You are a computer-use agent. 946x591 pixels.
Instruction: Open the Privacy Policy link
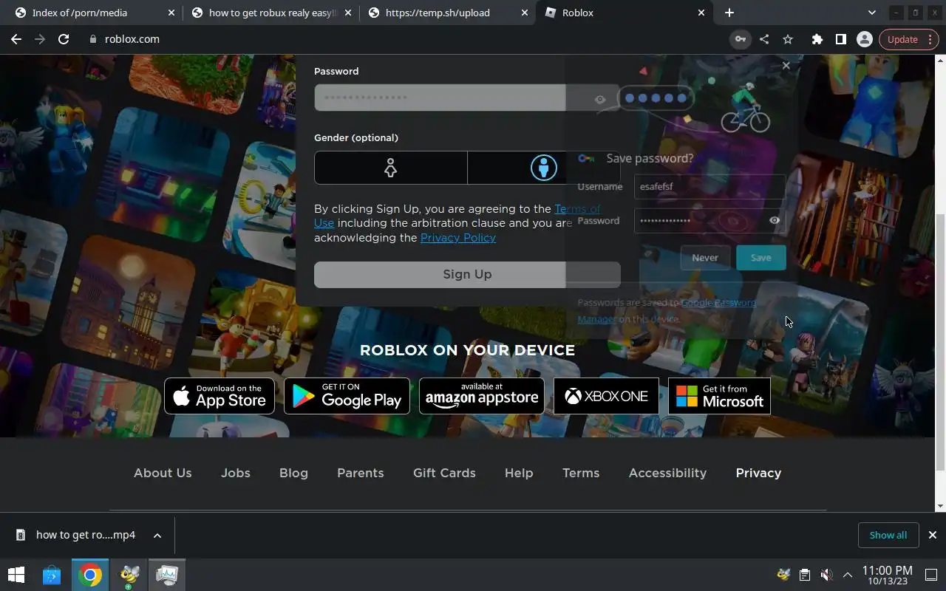pyautogui.click(x=458, y=238)
